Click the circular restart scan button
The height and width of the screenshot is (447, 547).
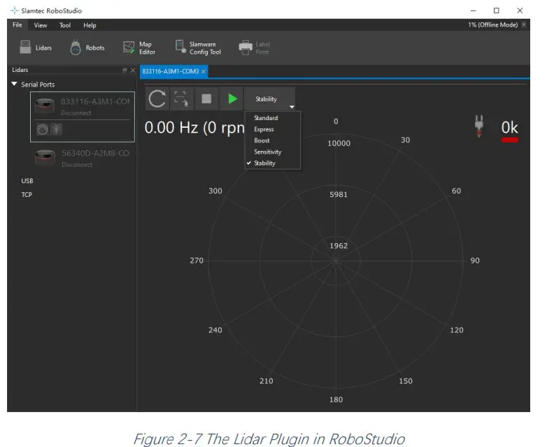[x=157, y=99]
